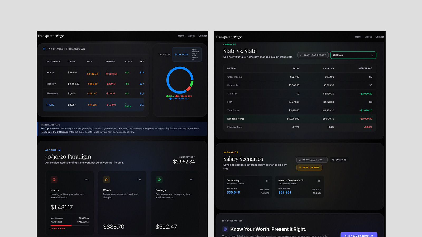Click the $41,600 yearly gross value
Viewport: 422px width, 237px height.
[72, 72]
